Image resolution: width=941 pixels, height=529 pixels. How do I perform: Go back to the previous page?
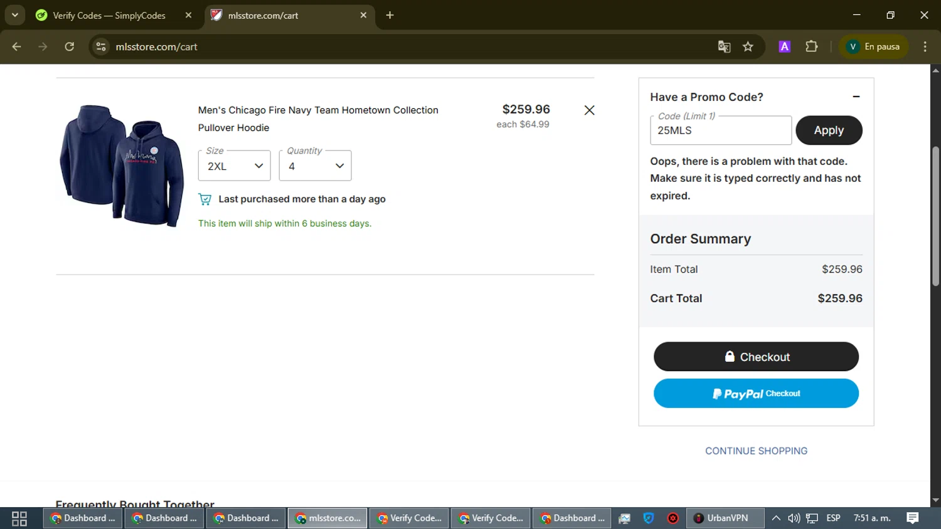pyautogui.click(x=17, y=46)
